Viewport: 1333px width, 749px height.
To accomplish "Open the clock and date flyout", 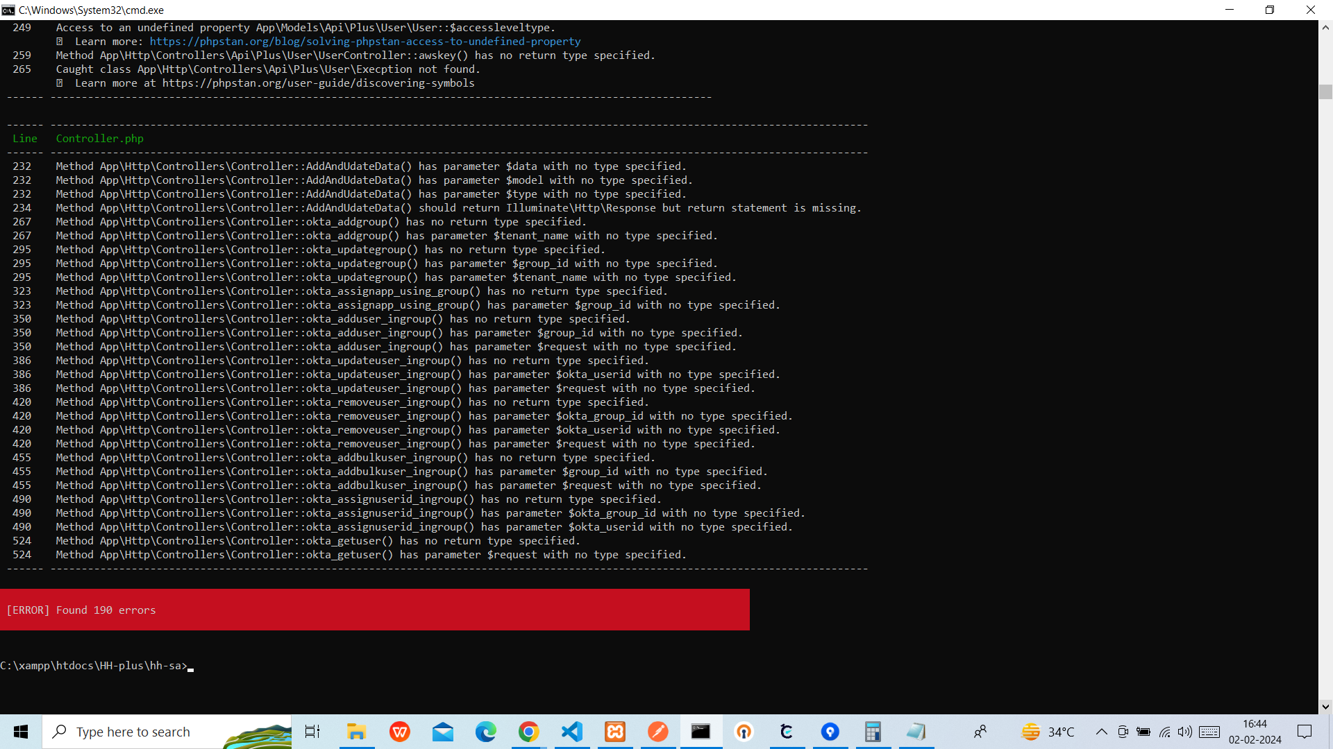I will pyautogui.click(x=1255, y=732).
